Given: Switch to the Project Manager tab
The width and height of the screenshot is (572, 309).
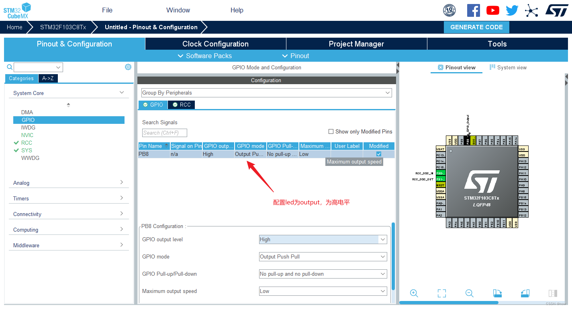Looking at the screenshot, I should (356, 44).
